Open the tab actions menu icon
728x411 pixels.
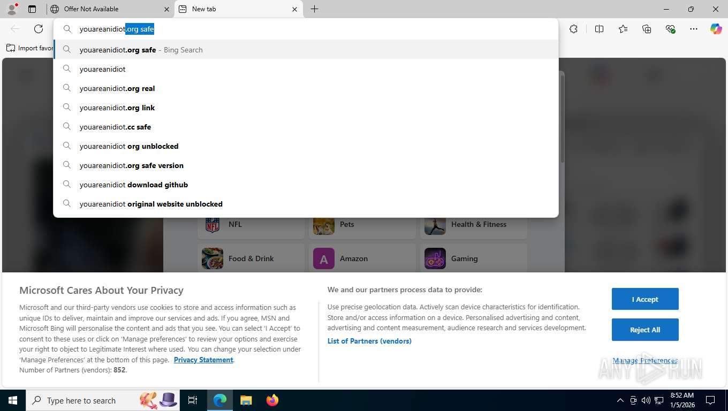click(x=32, y=9)
